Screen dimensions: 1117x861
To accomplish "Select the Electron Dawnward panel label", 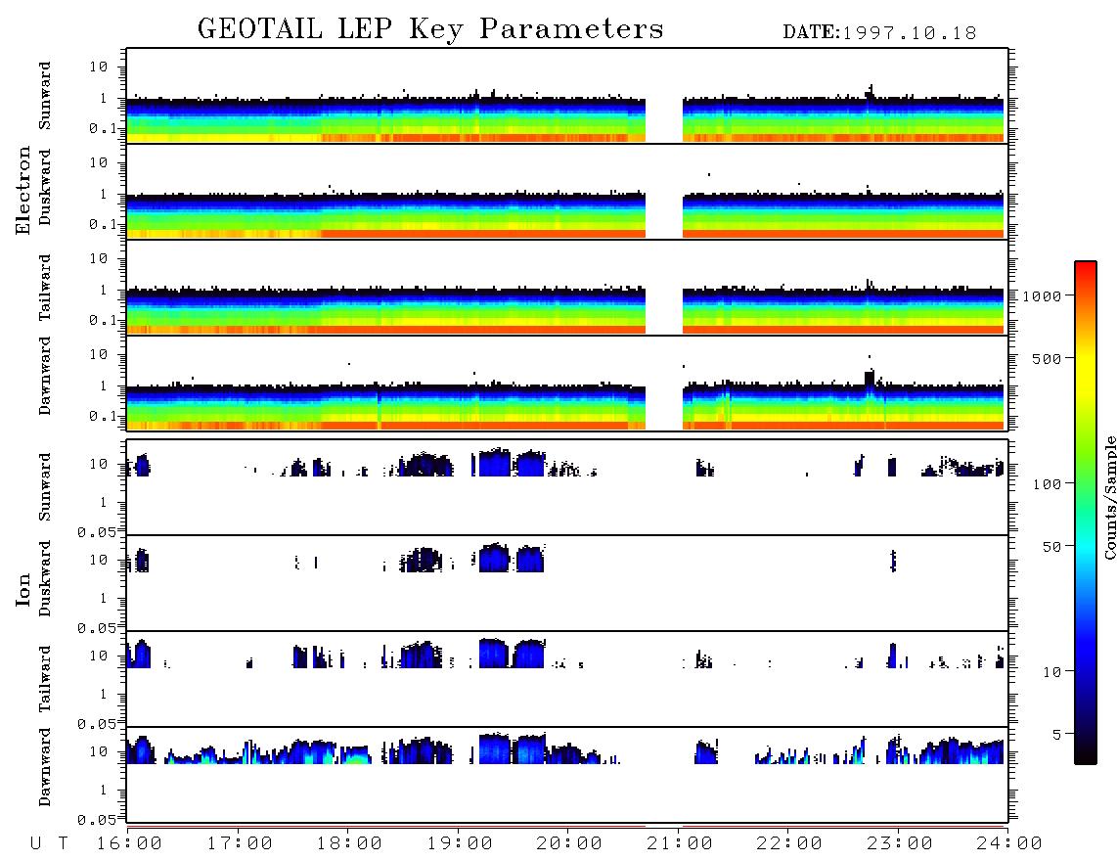I will pos(45,377).
